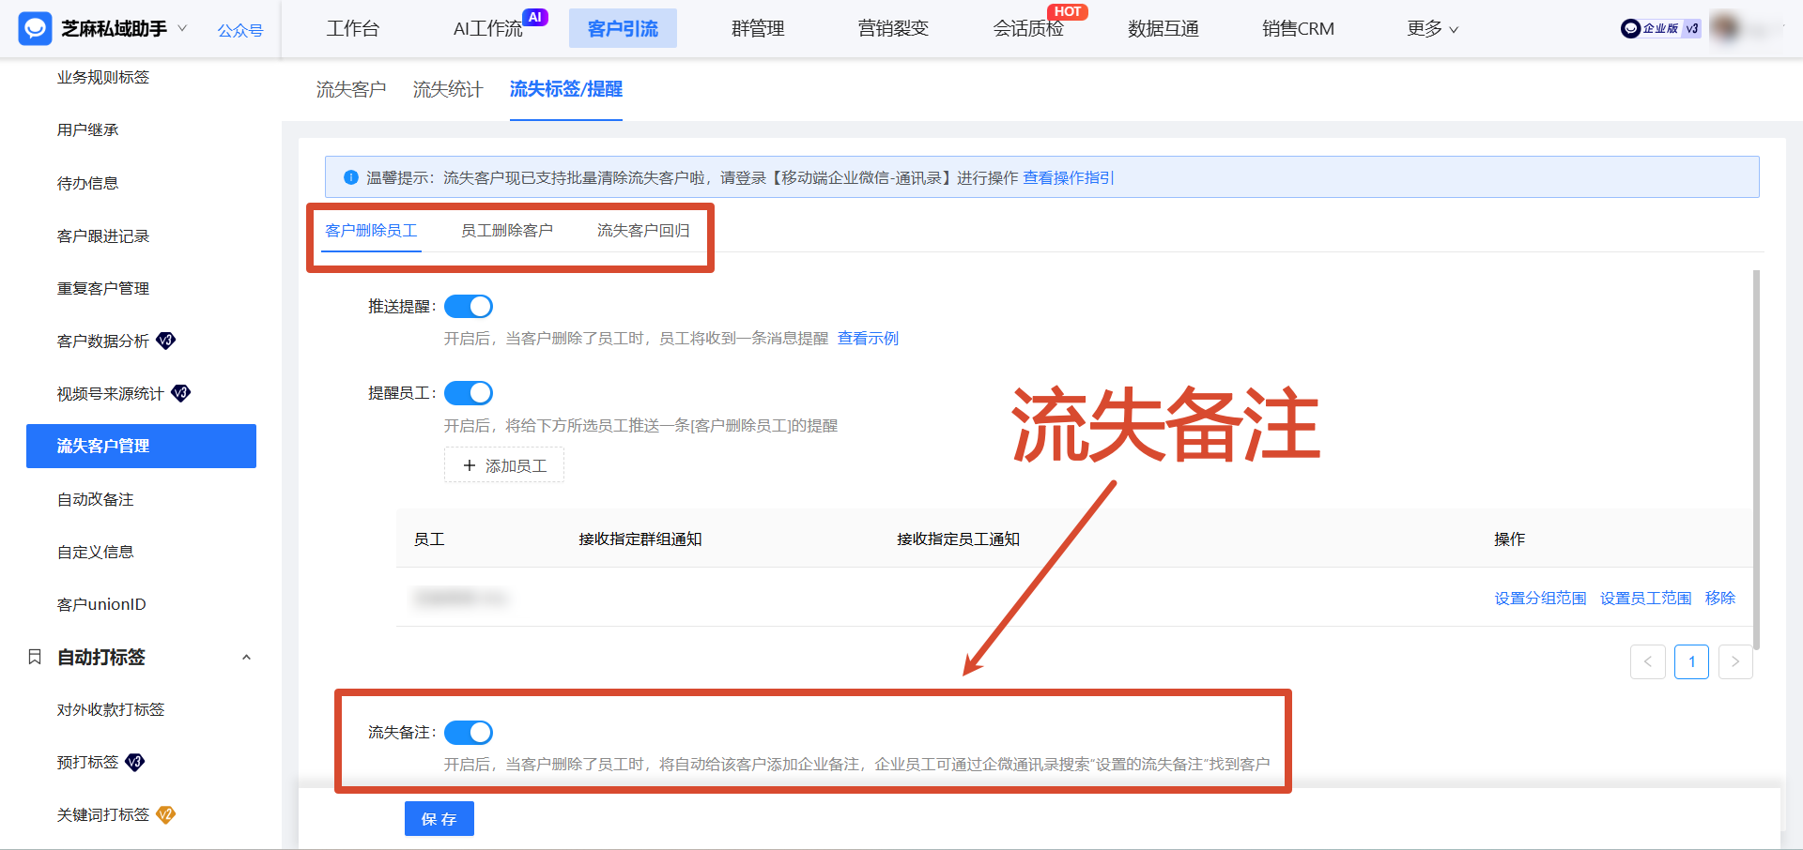The width and height of the screenshot is (1803, 850).
Task: Go to the next page arrow
Action: tap(1735, 661)
